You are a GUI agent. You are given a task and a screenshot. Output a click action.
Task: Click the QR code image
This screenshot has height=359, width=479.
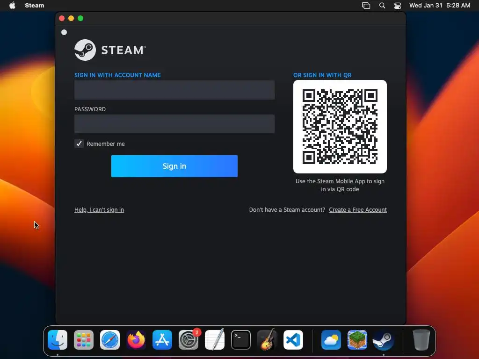[x=340, y=127]
